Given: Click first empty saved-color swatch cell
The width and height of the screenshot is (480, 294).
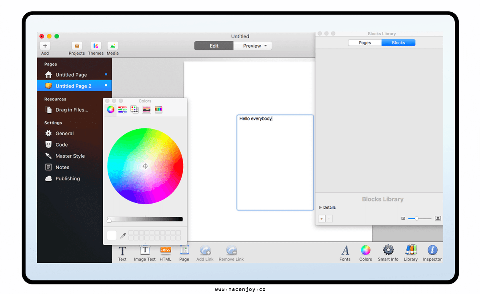Looking at the screenshot, I should click(x=131, y=232).
